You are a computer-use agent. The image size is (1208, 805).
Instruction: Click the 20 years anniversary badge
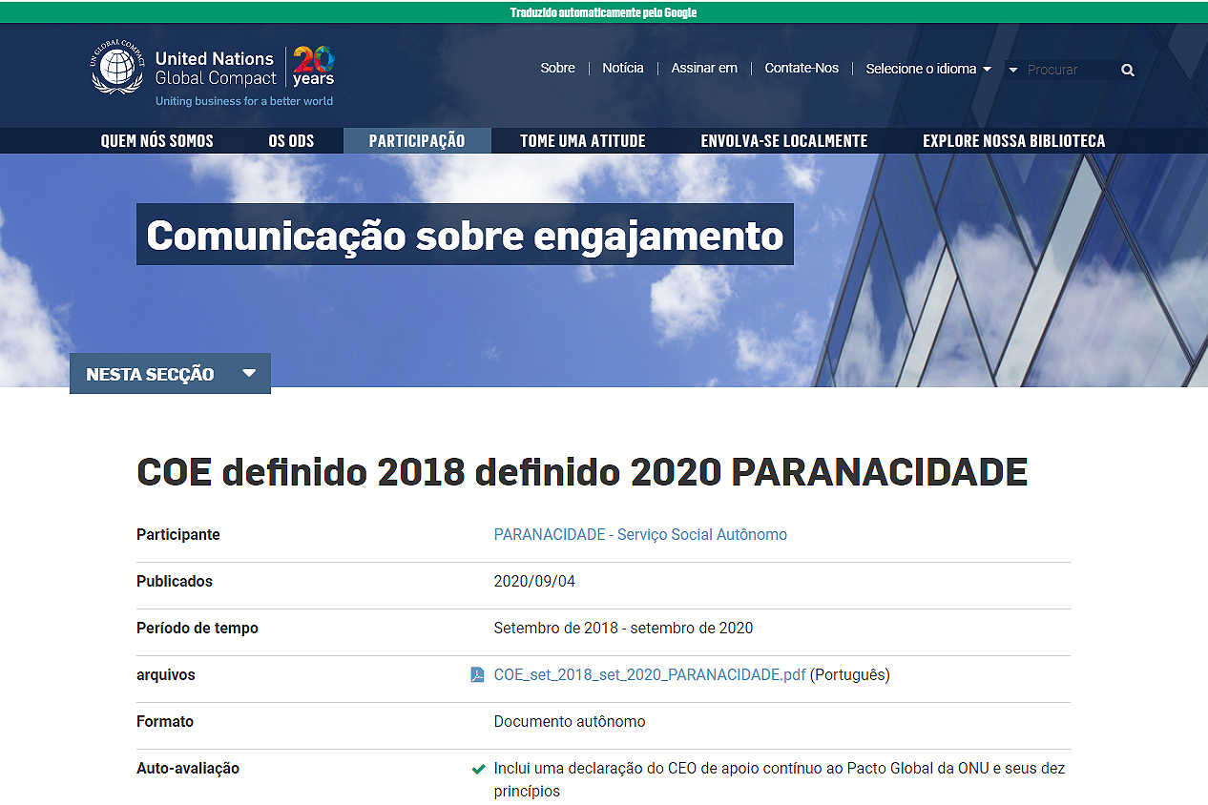313,66
